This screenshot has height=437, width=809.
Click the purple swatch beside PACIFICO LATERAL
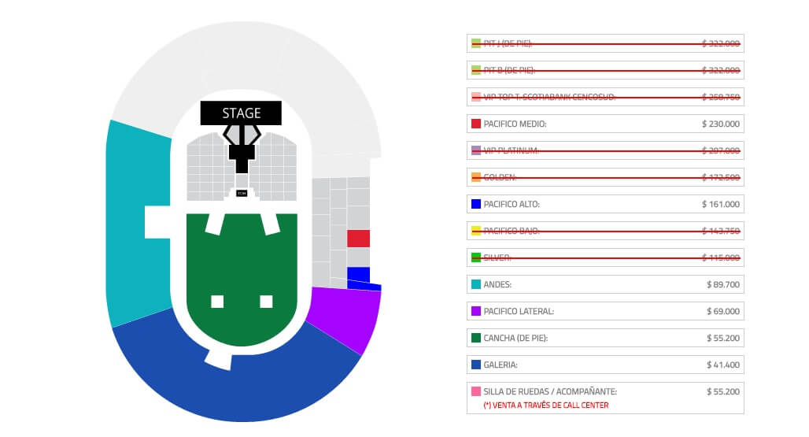[475, 311]
